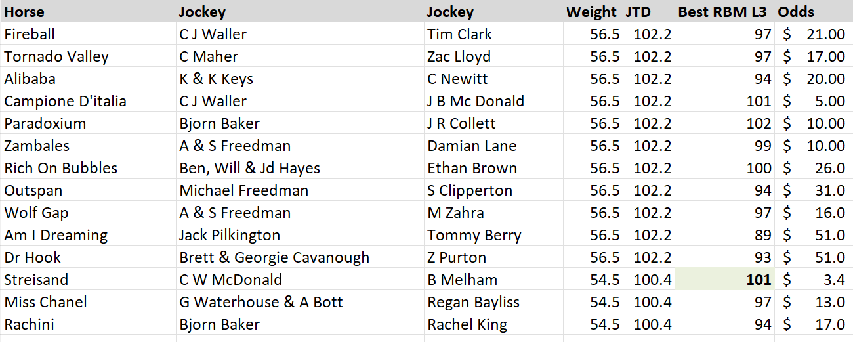Select the Michael Freedman cell
853x342 pixels.
click(x=244, y=190)
